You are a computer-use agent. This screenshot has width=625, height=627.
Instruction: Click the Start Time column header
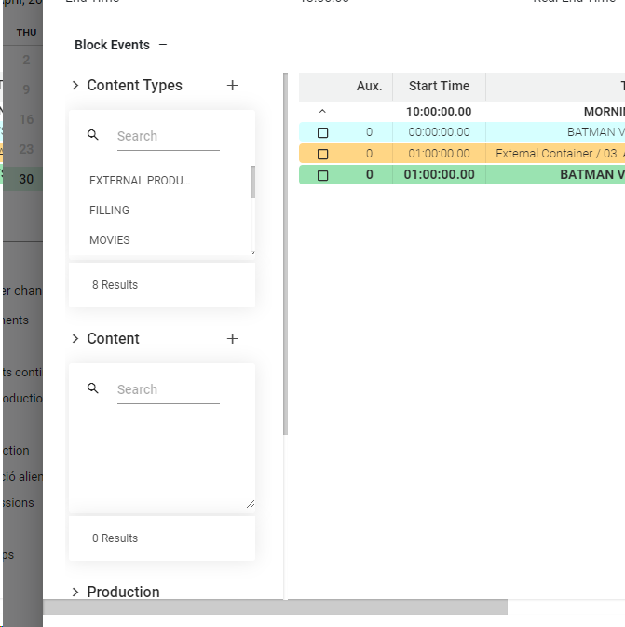(x=439, y=86)
